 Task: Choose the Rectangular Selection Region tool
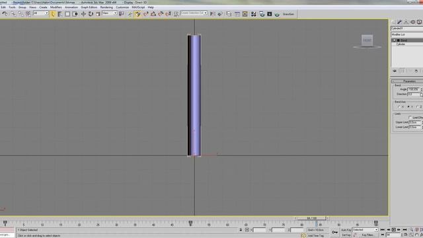pyautogui.click(x=67, y=14)
